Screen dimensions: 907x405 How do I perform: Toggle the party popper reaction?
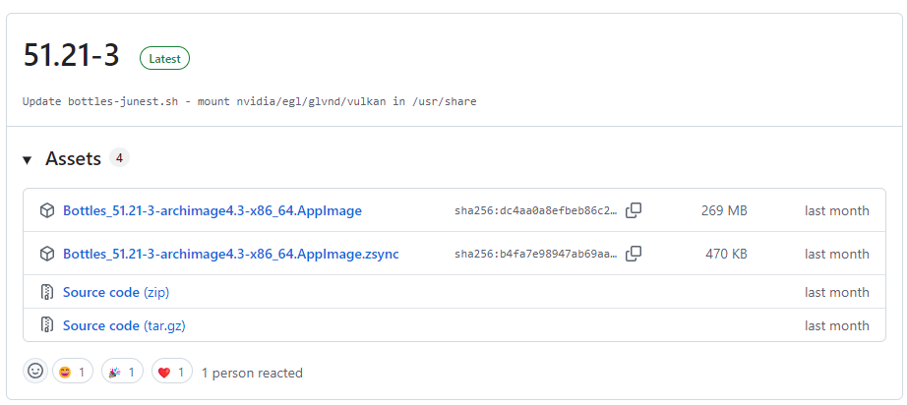(122, 373)
